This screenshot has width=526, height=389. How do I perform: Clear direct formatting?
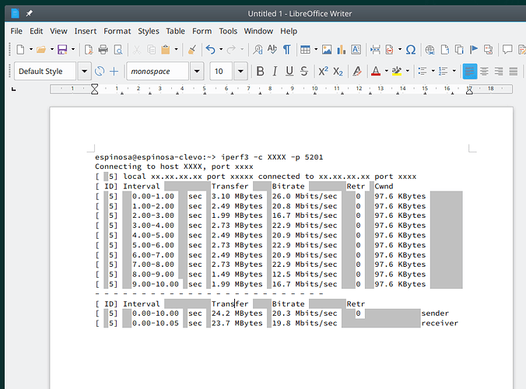click(x=357, y=71)
